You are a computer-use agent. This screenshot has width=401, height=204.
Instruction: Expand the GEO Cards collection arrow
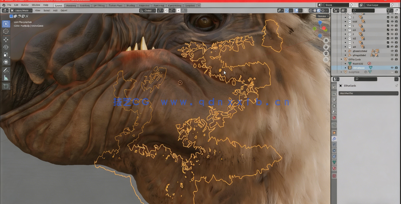point(342,59)
